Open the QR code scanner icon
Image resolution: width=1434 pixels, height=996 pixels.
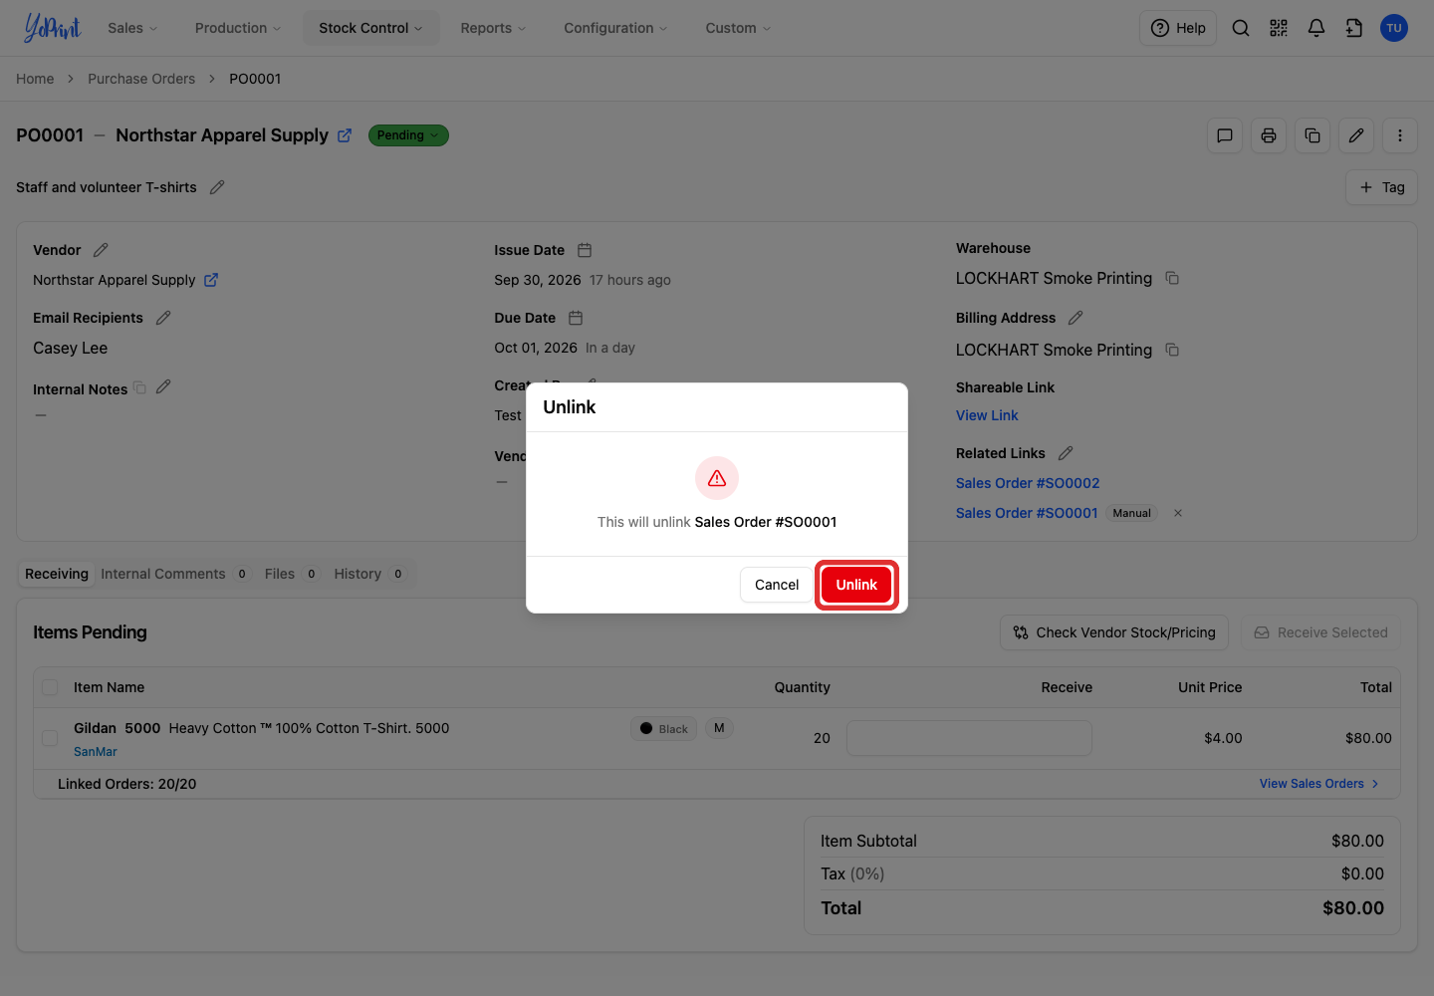coord(1279,28)
